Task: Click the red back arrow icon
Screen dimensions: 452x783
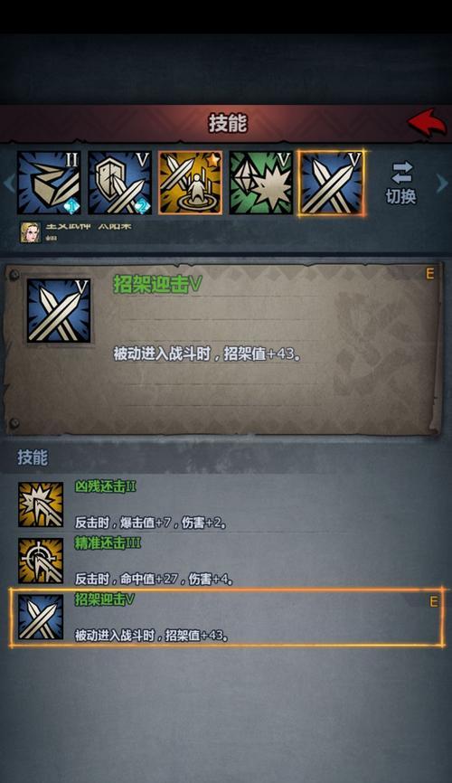Action: [427, 121]
